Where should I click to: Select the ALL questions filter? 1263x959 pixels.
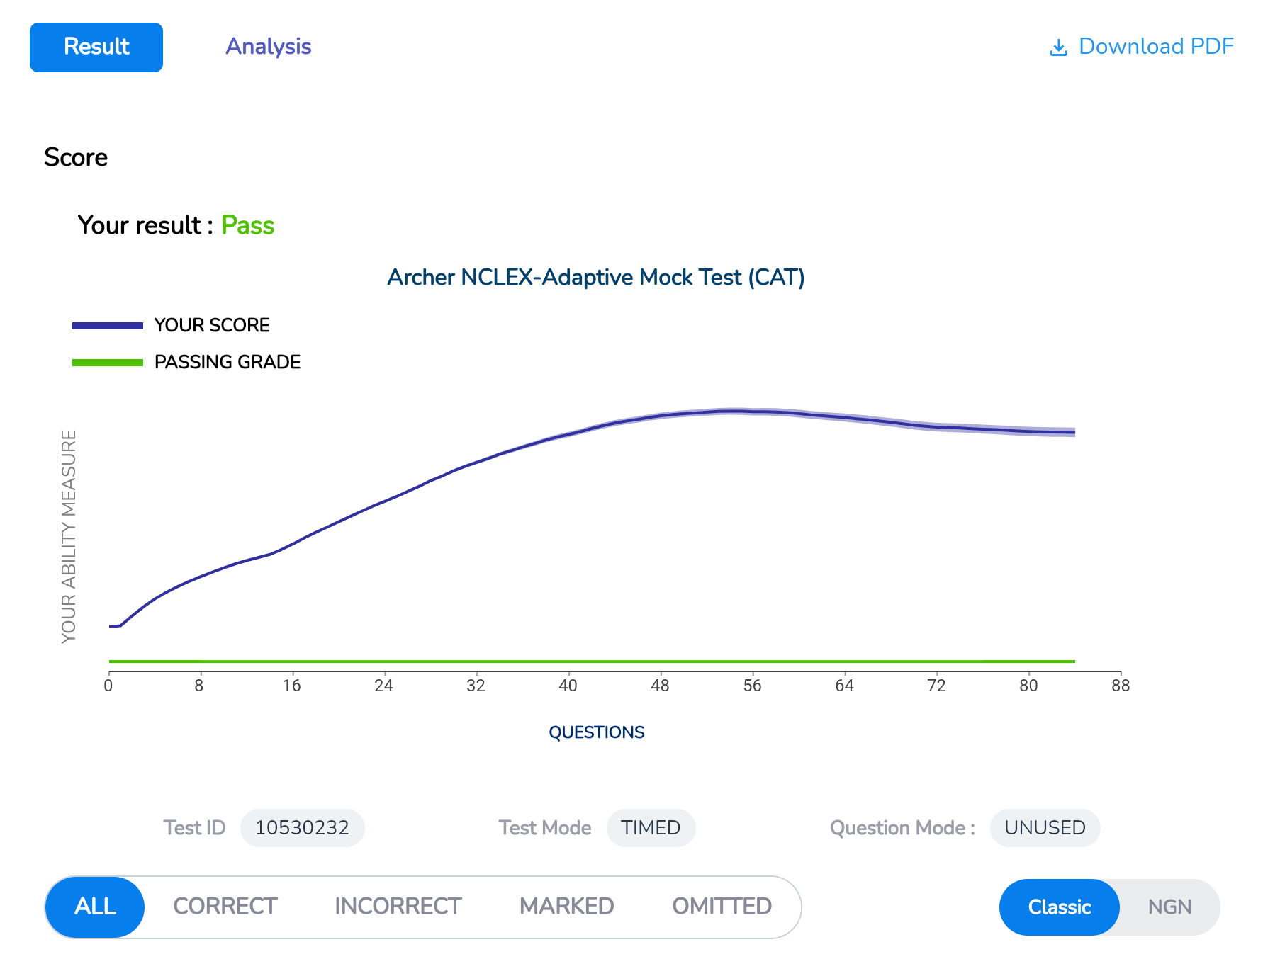95,907
